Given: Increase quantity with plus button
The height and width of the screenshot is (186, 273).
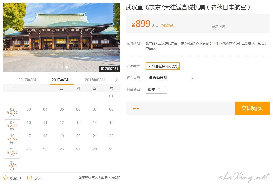Looking at the screenshot, I should 165,88.
